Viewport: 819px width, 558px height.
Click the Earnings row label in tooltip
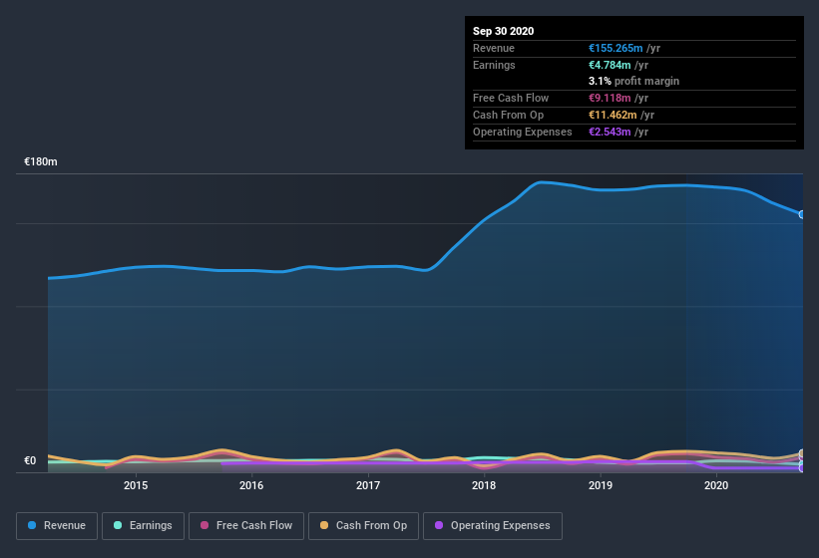point(494,65)
